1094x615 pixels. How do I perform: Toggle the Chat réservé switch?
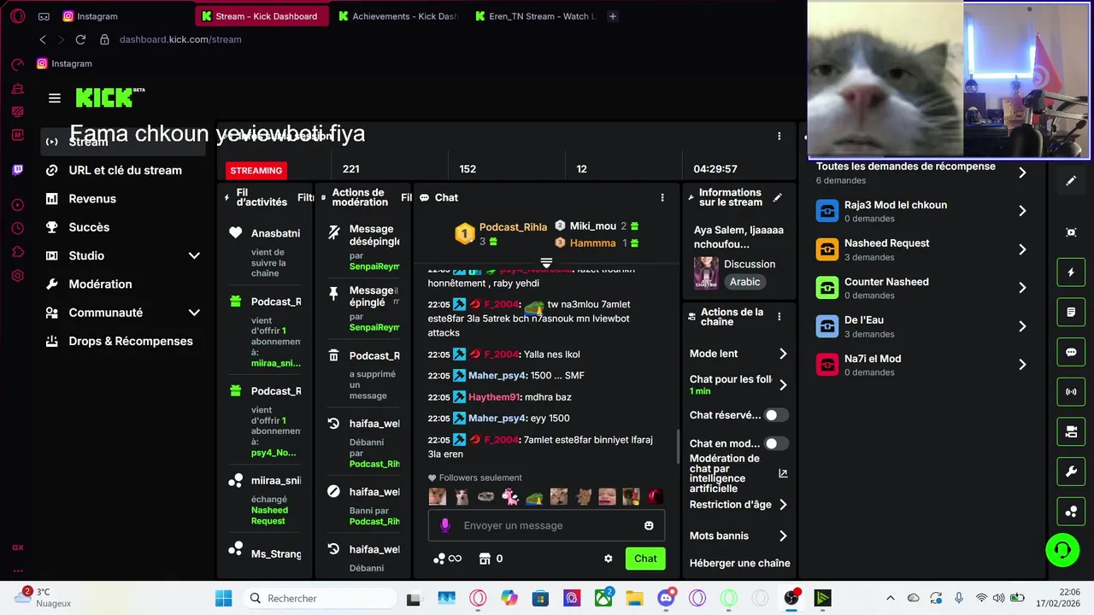[x=776, y=415]
